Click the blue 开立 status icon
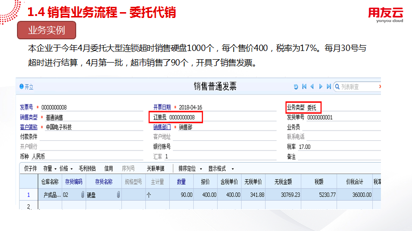Image resolution: width=412 pixels, height=231 pixels. [x=21, y=86]
